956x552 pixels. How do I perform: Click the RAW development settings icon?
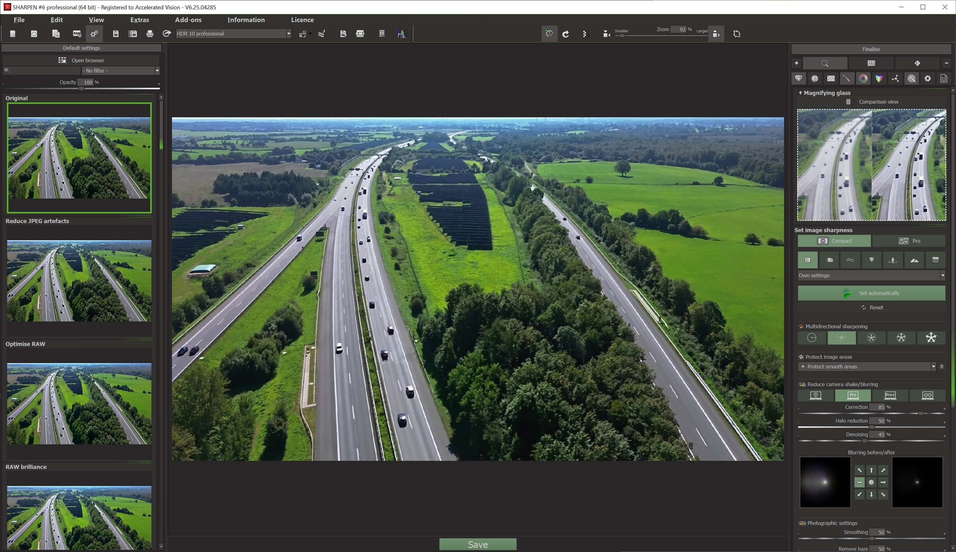click(x=77, y=34)
